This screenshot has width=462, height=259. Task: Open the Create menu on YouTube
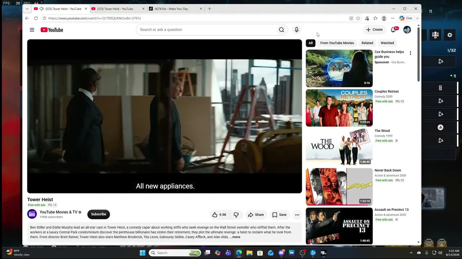(374, 30)
